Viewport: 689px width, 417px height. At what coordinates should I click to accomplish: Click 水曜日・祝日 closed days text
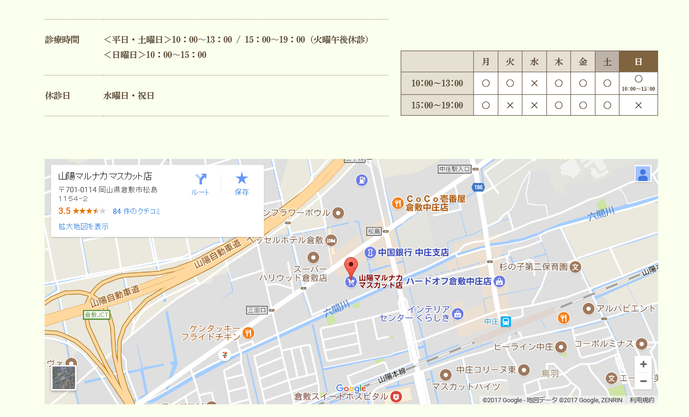[129, 96]
